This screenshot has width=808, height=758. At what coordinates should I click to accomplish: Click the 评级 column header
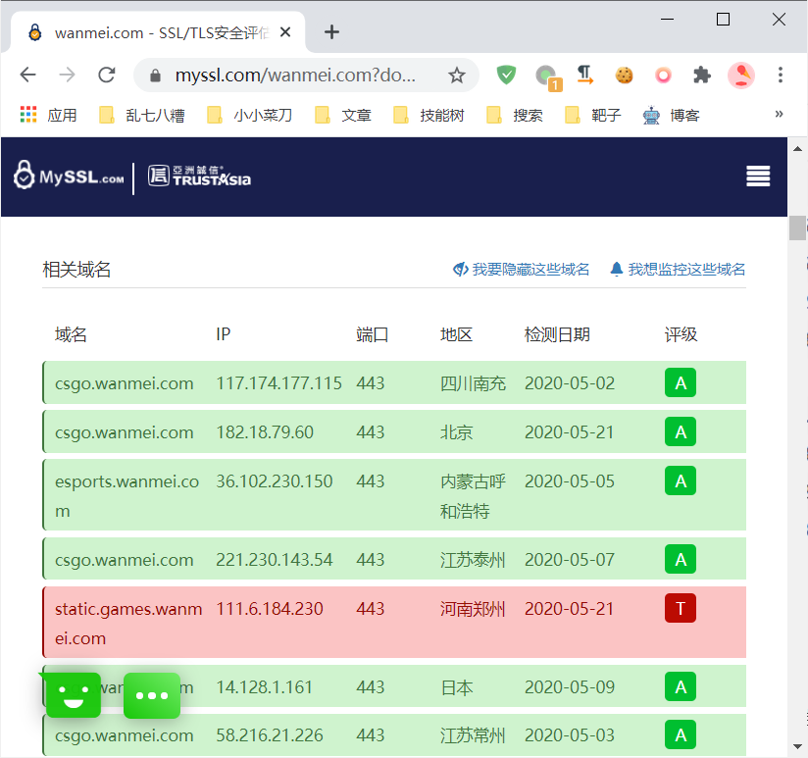click(681, 334)
